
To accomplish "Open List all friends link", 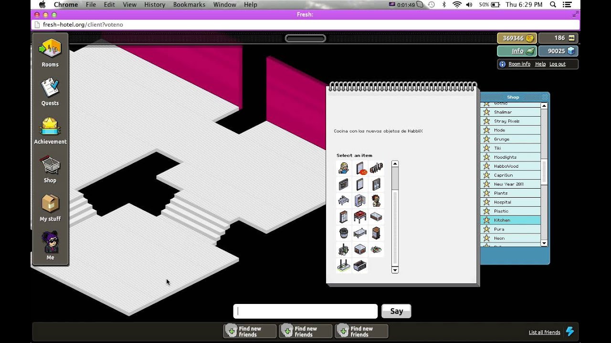I will pos(544,333).
